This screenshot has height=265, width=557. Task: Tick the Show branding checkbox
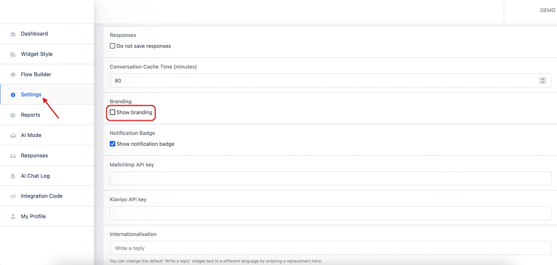point(113,113)
